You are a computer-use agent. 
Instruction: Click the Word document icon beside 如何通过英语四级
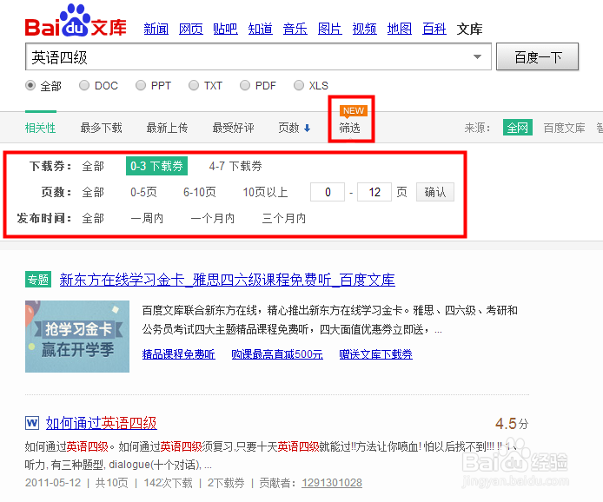32,423
